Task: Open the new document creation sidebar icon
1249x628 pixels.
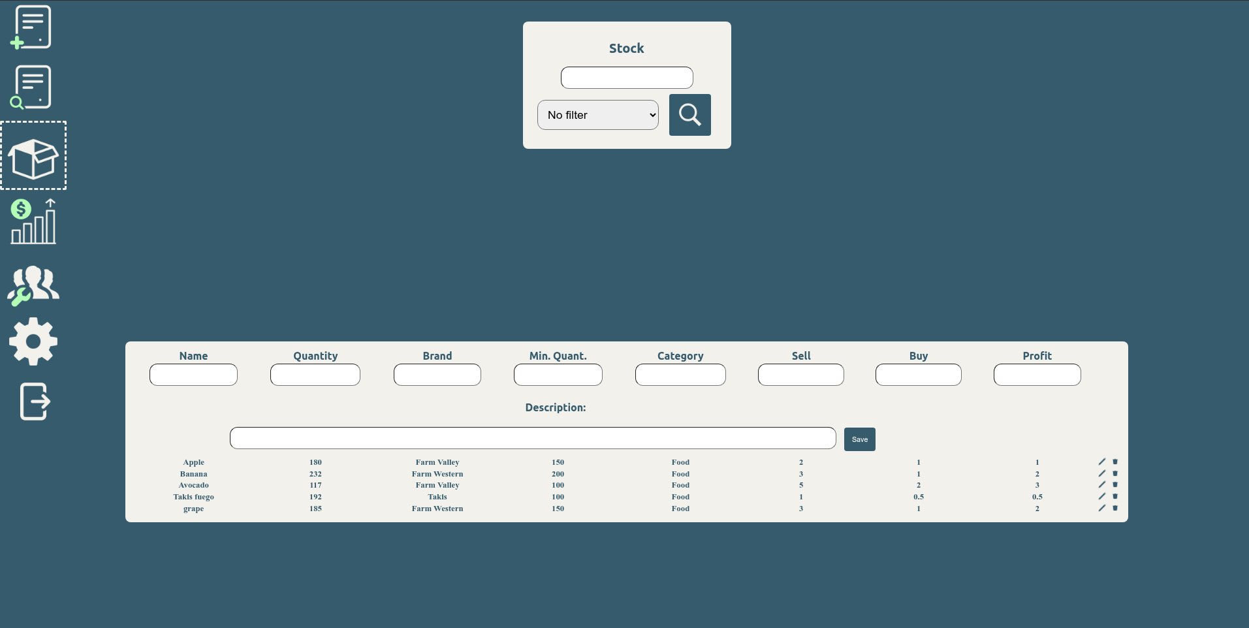Action: (x=31, y=27)
